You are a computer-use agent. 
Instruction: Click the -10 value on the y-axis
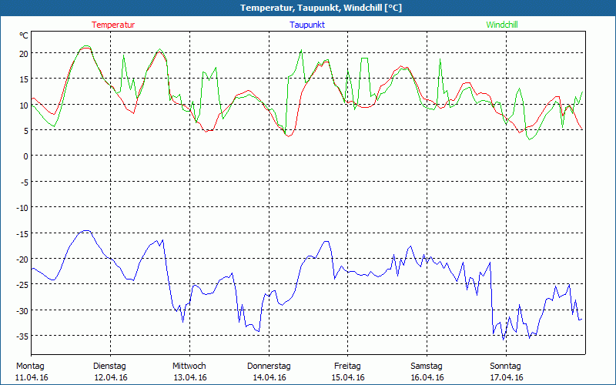coord(22,208)
